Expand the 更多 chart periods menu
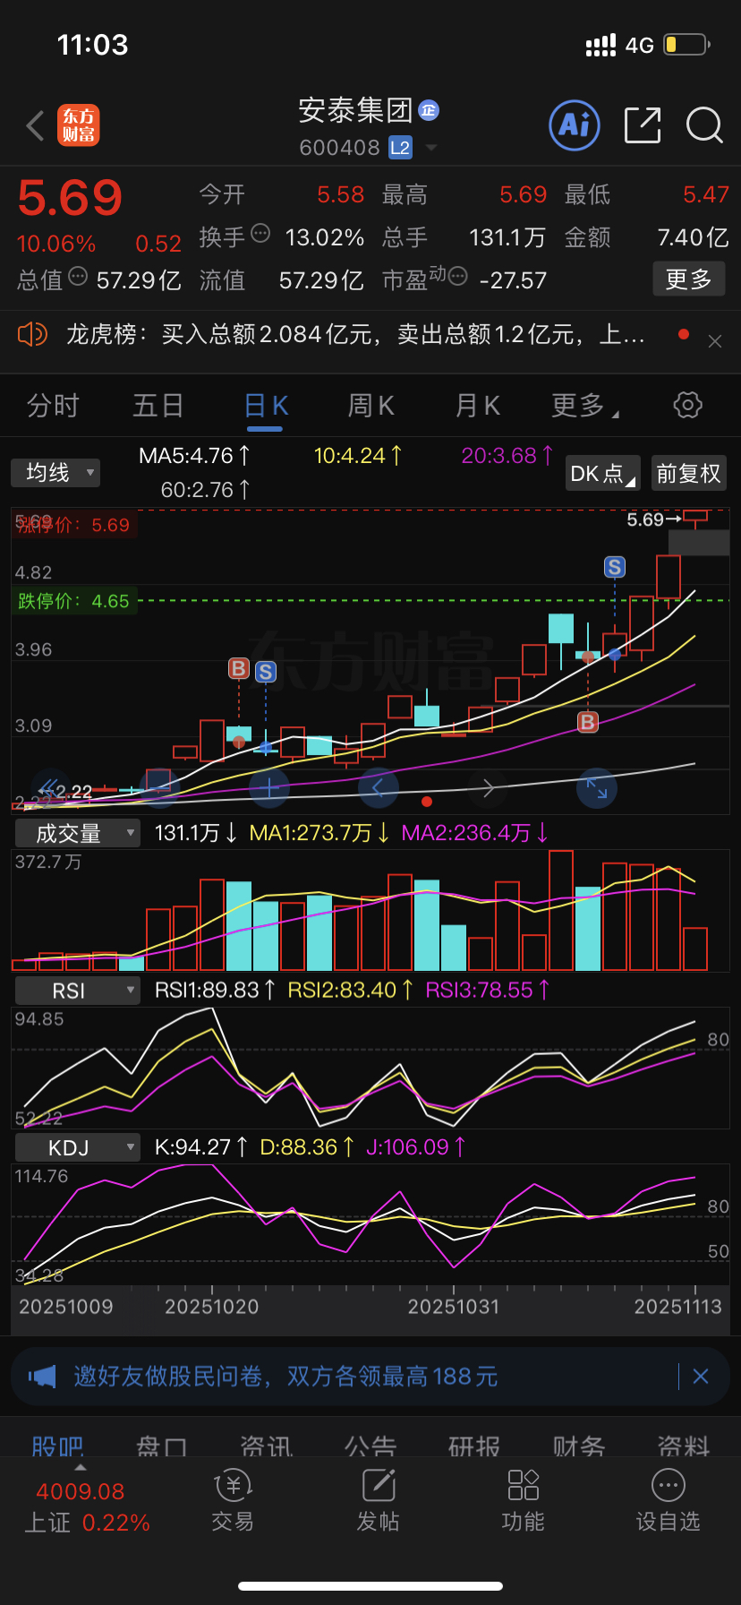 pyautogui.click(x=584, y=406)
